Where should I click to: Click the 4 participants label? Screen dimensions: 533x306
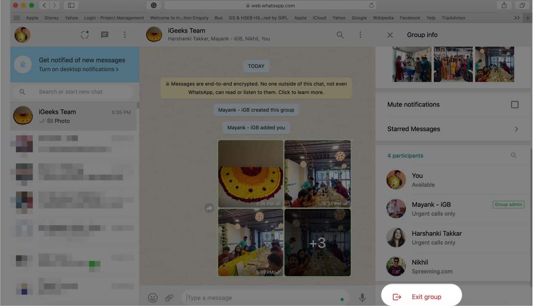tap(405, 156)
